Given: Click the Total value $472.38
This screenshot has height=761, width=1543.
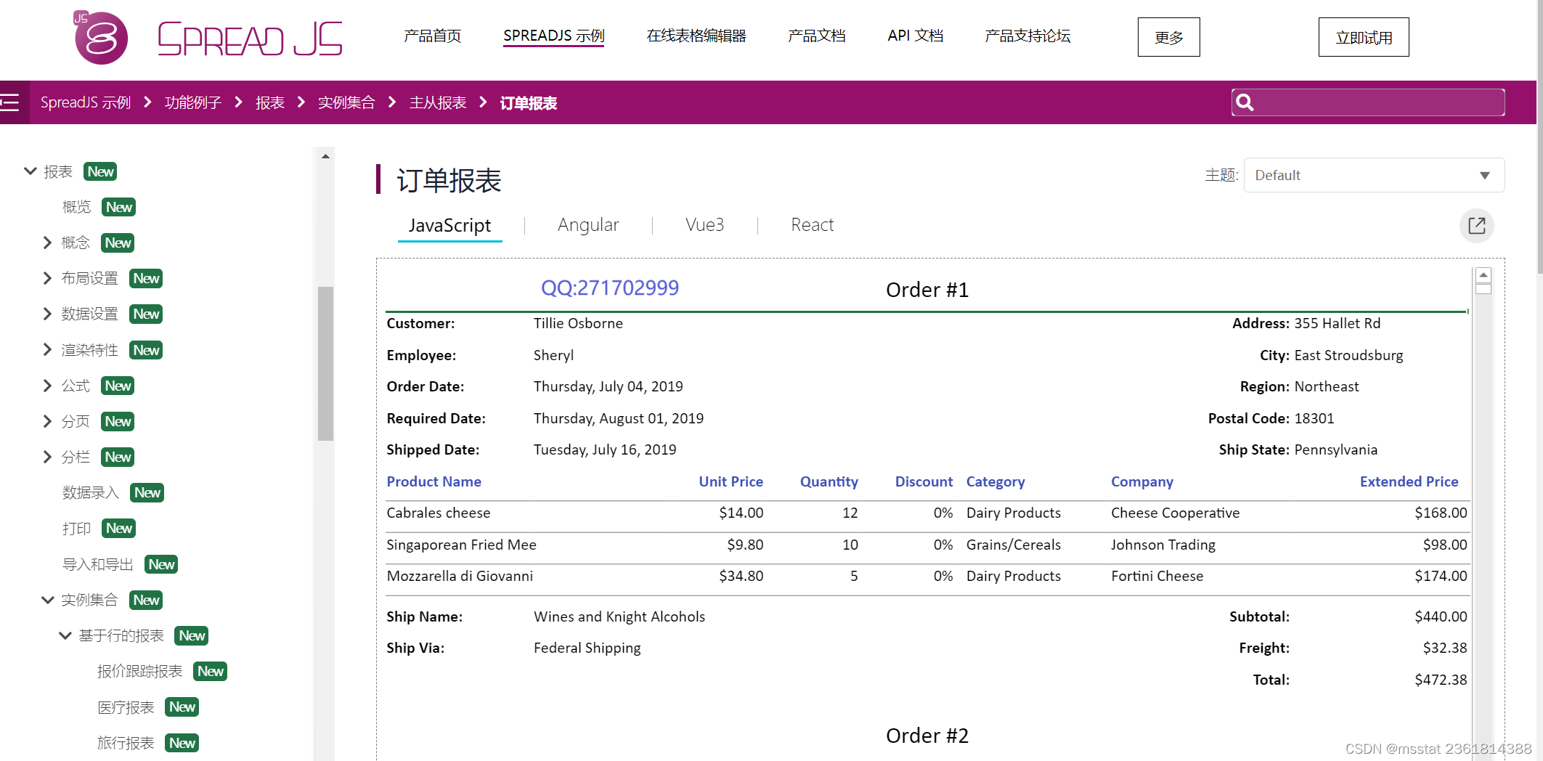Looking at the screenshot, I should point(1441,680).
